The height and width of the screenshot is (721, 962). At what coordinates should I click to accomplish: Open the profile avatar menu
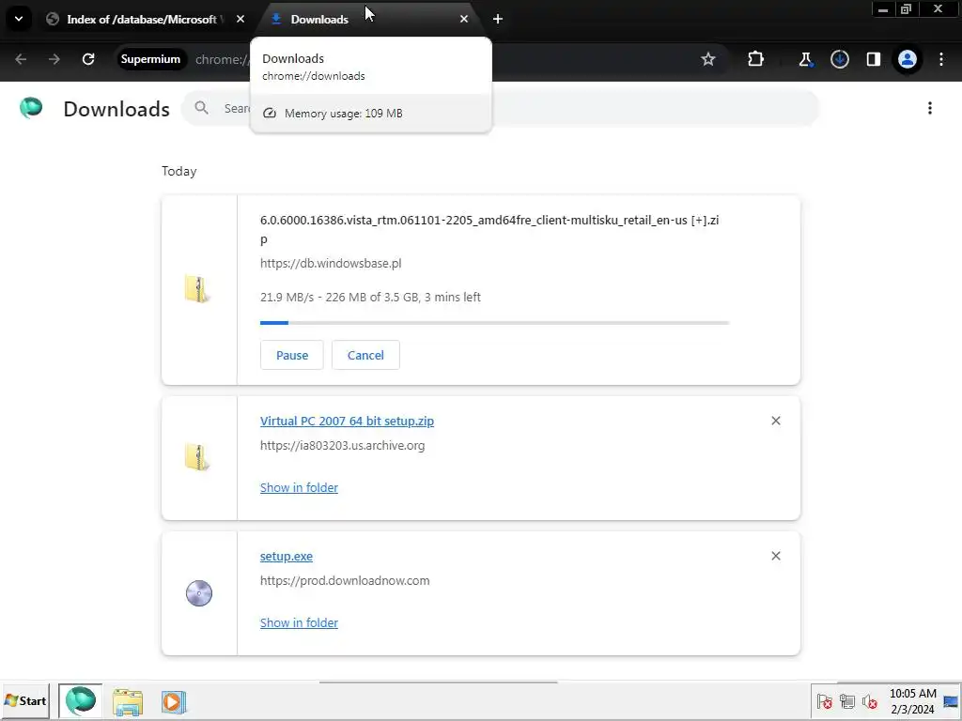(x=908, y=59)
